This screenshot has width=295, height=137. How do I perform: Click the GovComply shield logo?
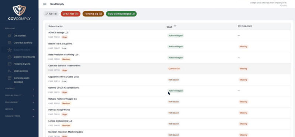(x=19, y=10)
